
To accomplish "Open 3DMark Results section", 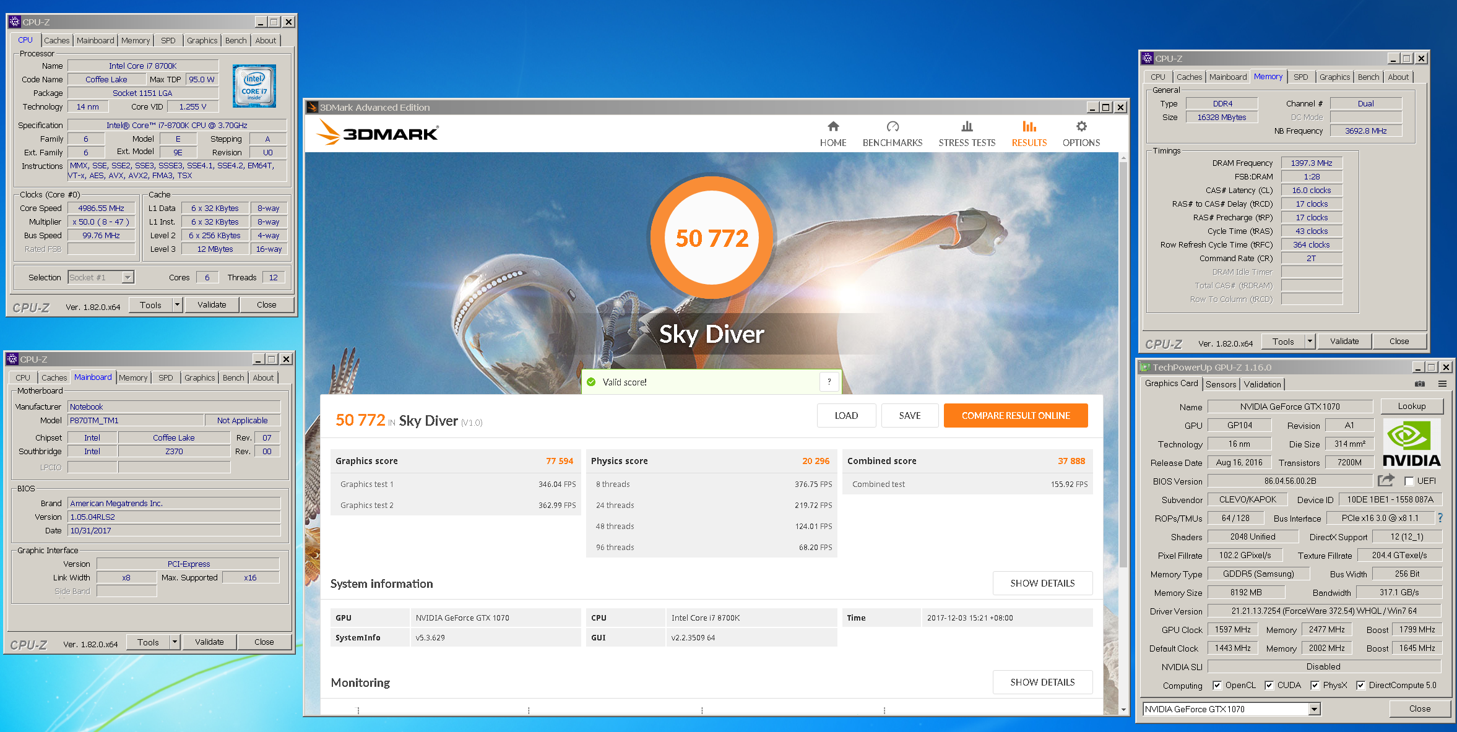I will coord(1029,134).
